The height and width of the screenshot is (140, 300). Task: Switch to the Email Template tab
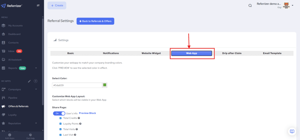272,53
